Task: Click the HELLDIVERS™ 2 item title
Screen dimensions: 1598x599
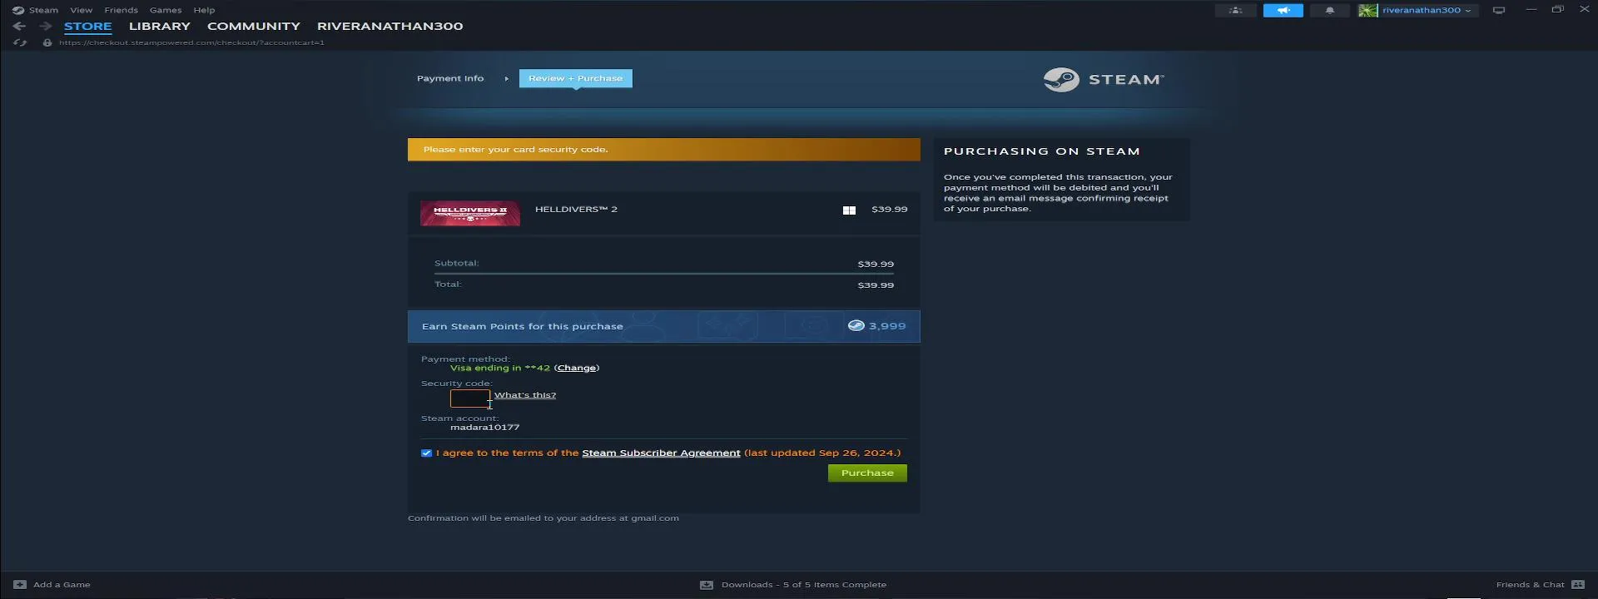Action: click(x=576, y=210)
